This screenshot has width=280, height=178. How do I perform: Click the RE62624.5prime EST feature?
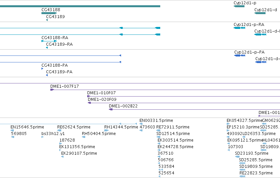point(59,130)
